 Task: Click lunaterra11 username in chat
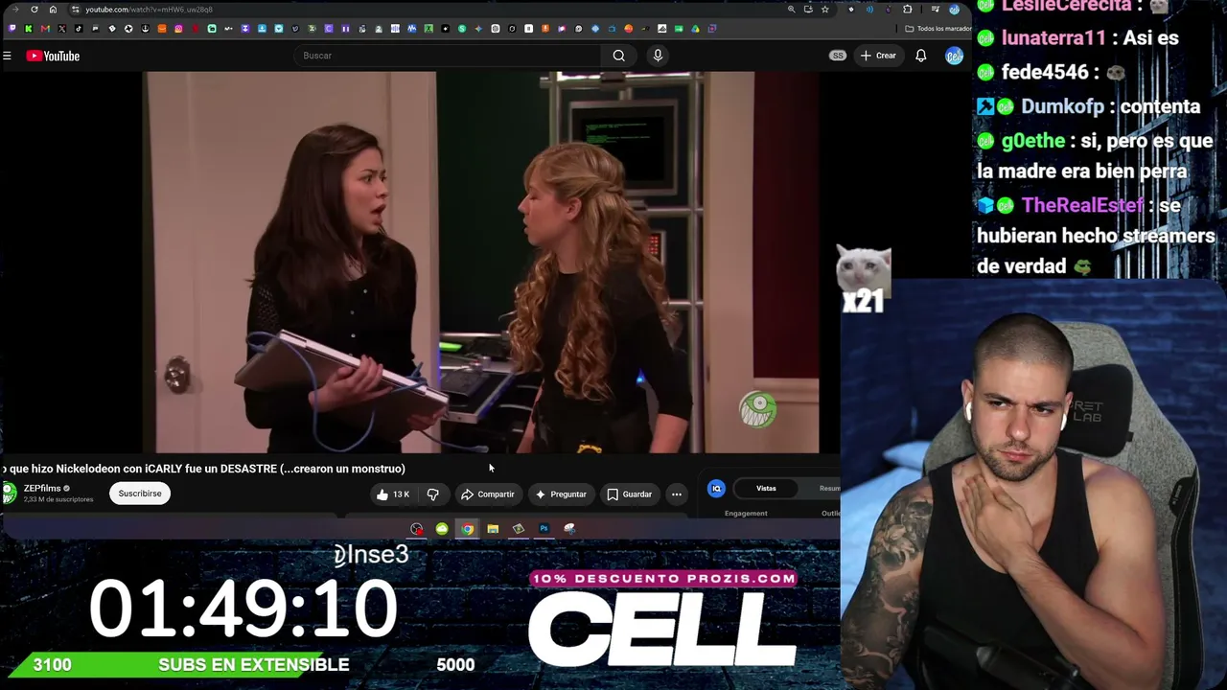point(1053,38)
